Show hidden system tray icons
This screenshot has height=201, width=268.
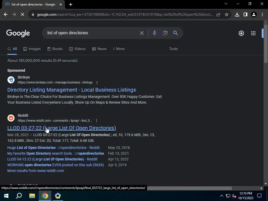221,196
